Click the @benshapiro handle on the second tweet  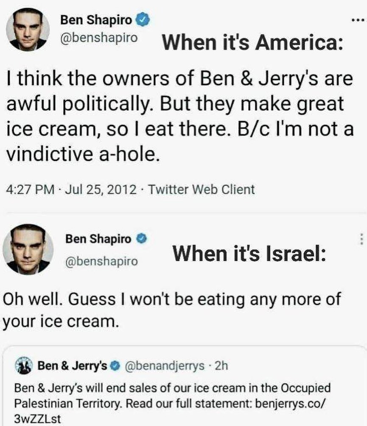101,261
